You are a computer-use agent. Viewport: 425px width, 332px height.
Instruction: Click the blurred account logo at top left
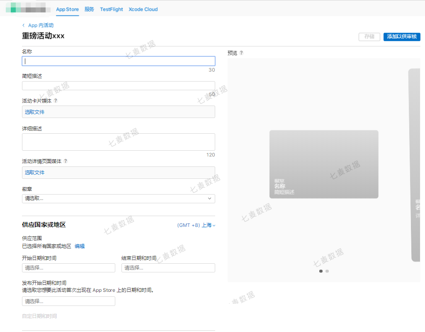click(28, 7)
